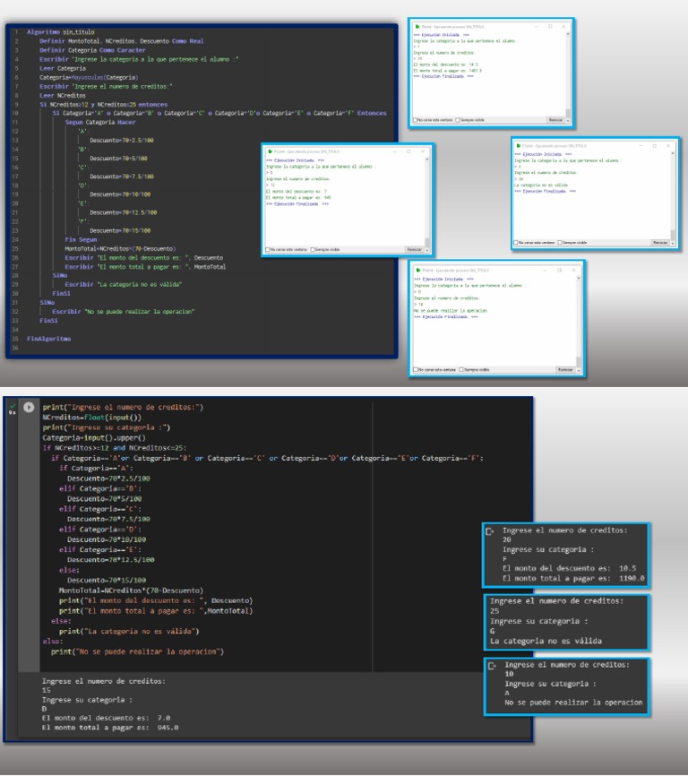Screen dimensions: 688x776
Task: Click scroll-down arrow in 'No se puede realizar' window
Action: (x=579, y=370)
